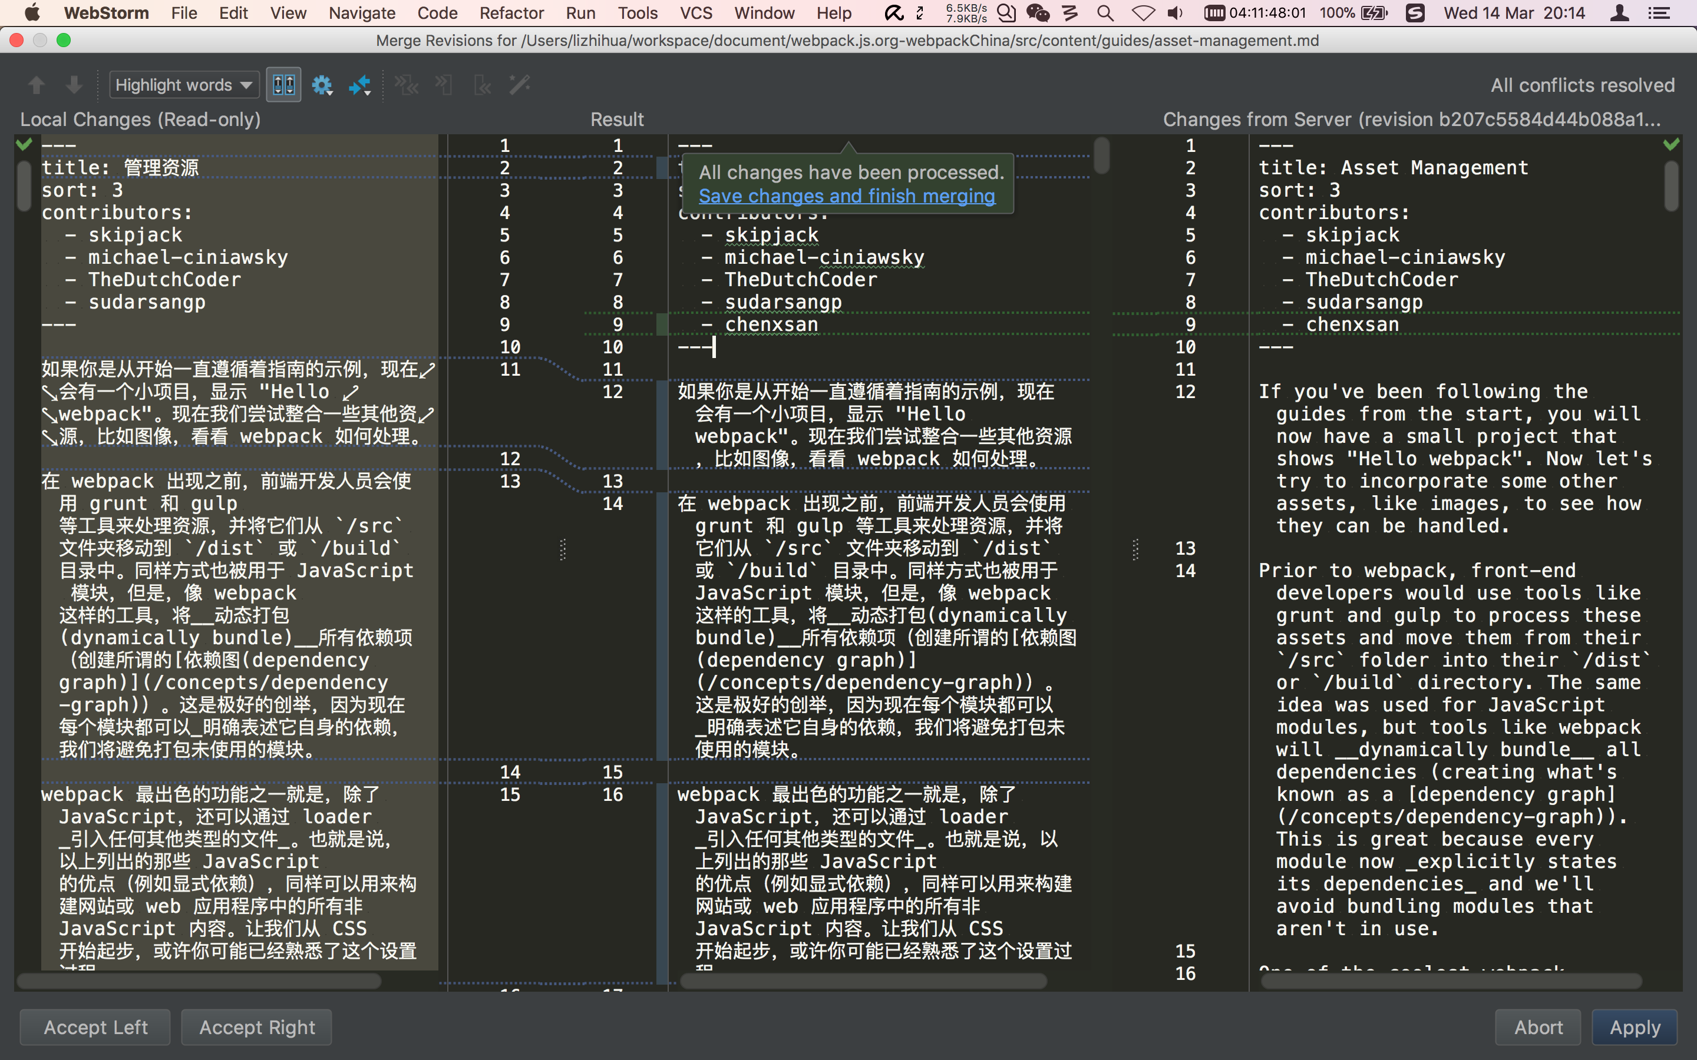Open the WebStorm application menu
1697x1060 pixels.
[x=106, y=12]
